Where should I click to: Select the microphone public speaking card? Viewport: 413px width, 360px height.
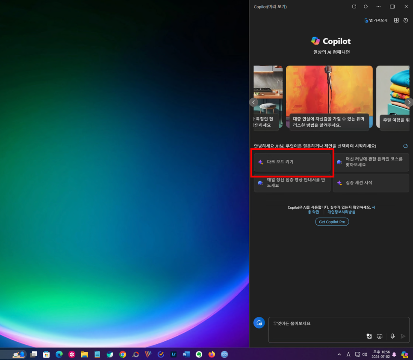(329, 97)
